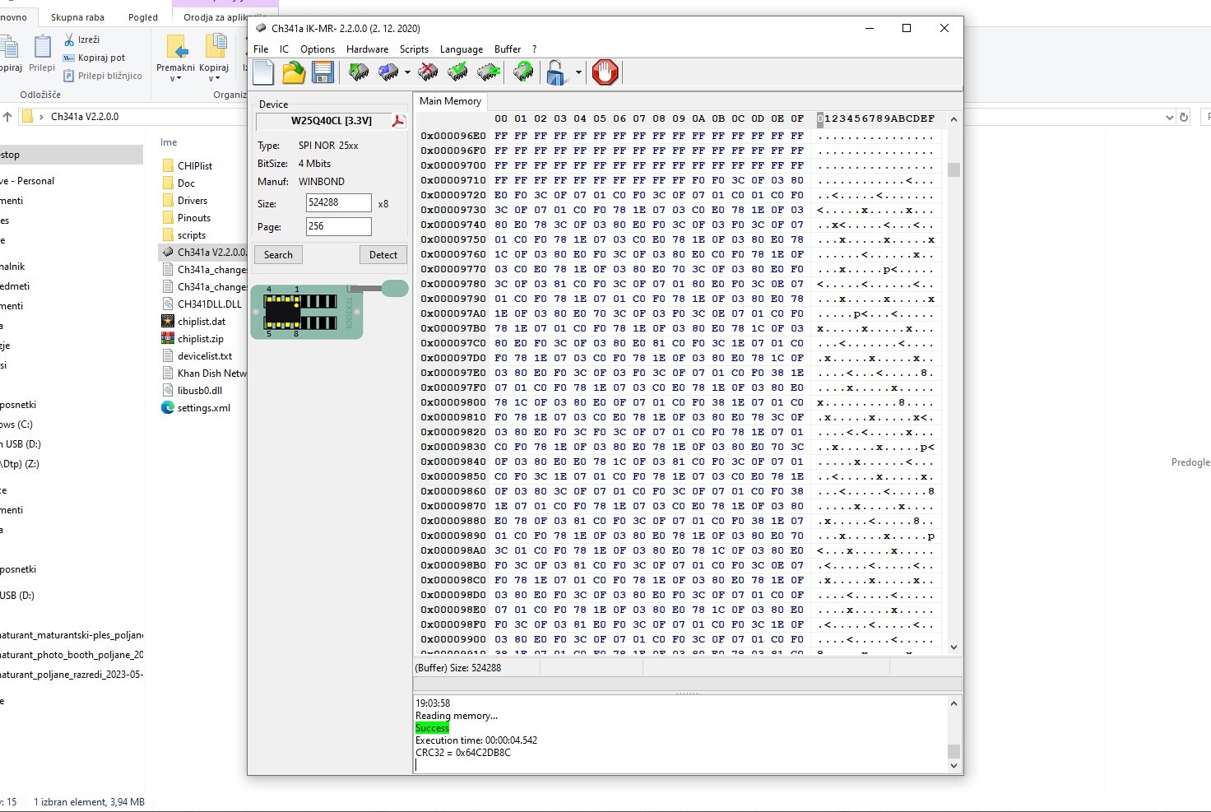Open a file with the folder icon
1211x812 pixels.
click(x=294, y=72)
